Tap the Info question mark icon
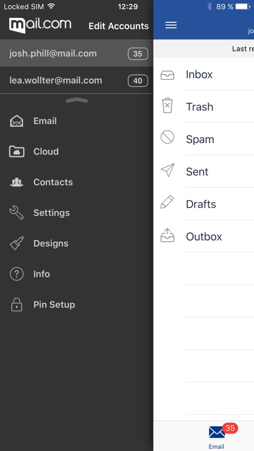This screenshot has height=451, width=254. pyautogui.click(x=17, y=274)
